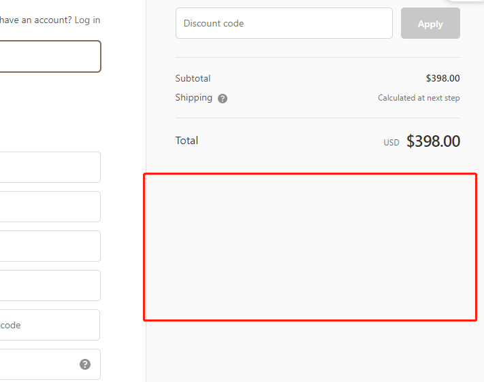Click the second of the four stacked empty fields
Image resolution: width=484 pixels, height=382 pixels.
[x=49, y=207]
